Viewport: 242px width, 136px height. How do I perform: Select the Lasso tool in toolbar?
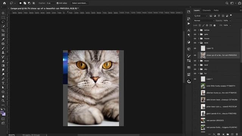click(3, 22)
